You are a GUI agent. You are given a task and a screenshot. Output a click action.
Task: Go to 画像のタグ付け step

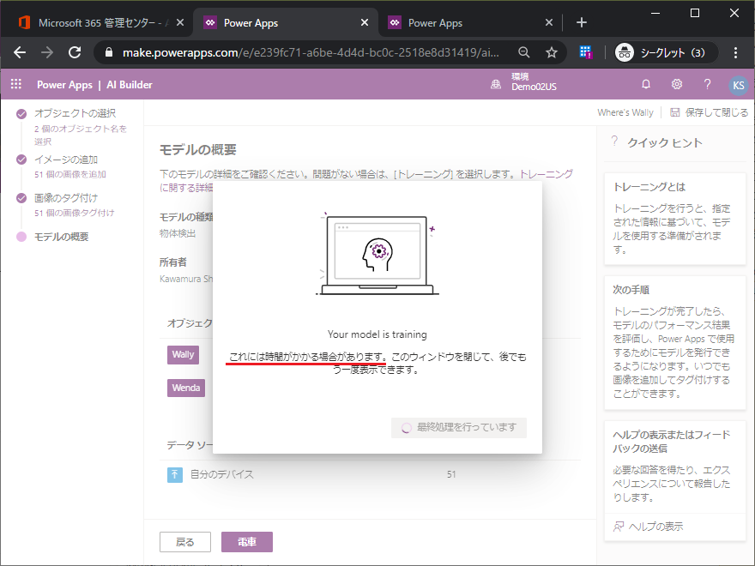[x=66, y=198]
